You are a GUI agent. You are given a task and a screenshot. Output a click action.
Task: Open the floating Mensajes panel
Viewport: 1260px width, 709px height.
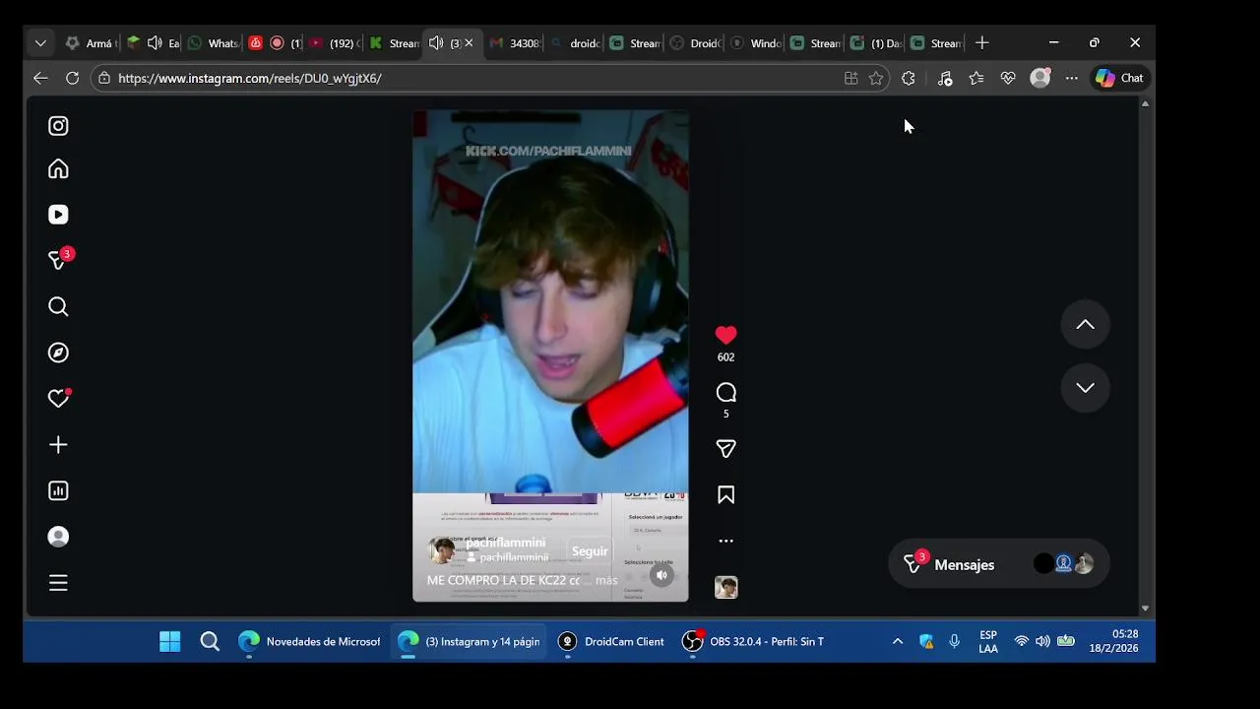tap(998, 565)
